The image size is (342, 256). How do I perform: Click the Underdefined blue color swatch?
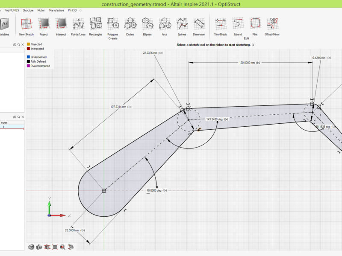point(28,57)
